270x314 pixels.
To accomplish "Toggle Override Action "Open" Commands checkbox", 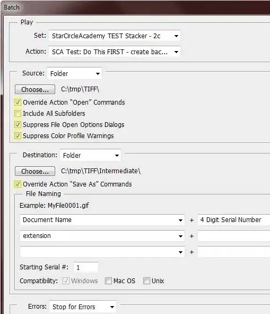I will [x=18, y=103].
